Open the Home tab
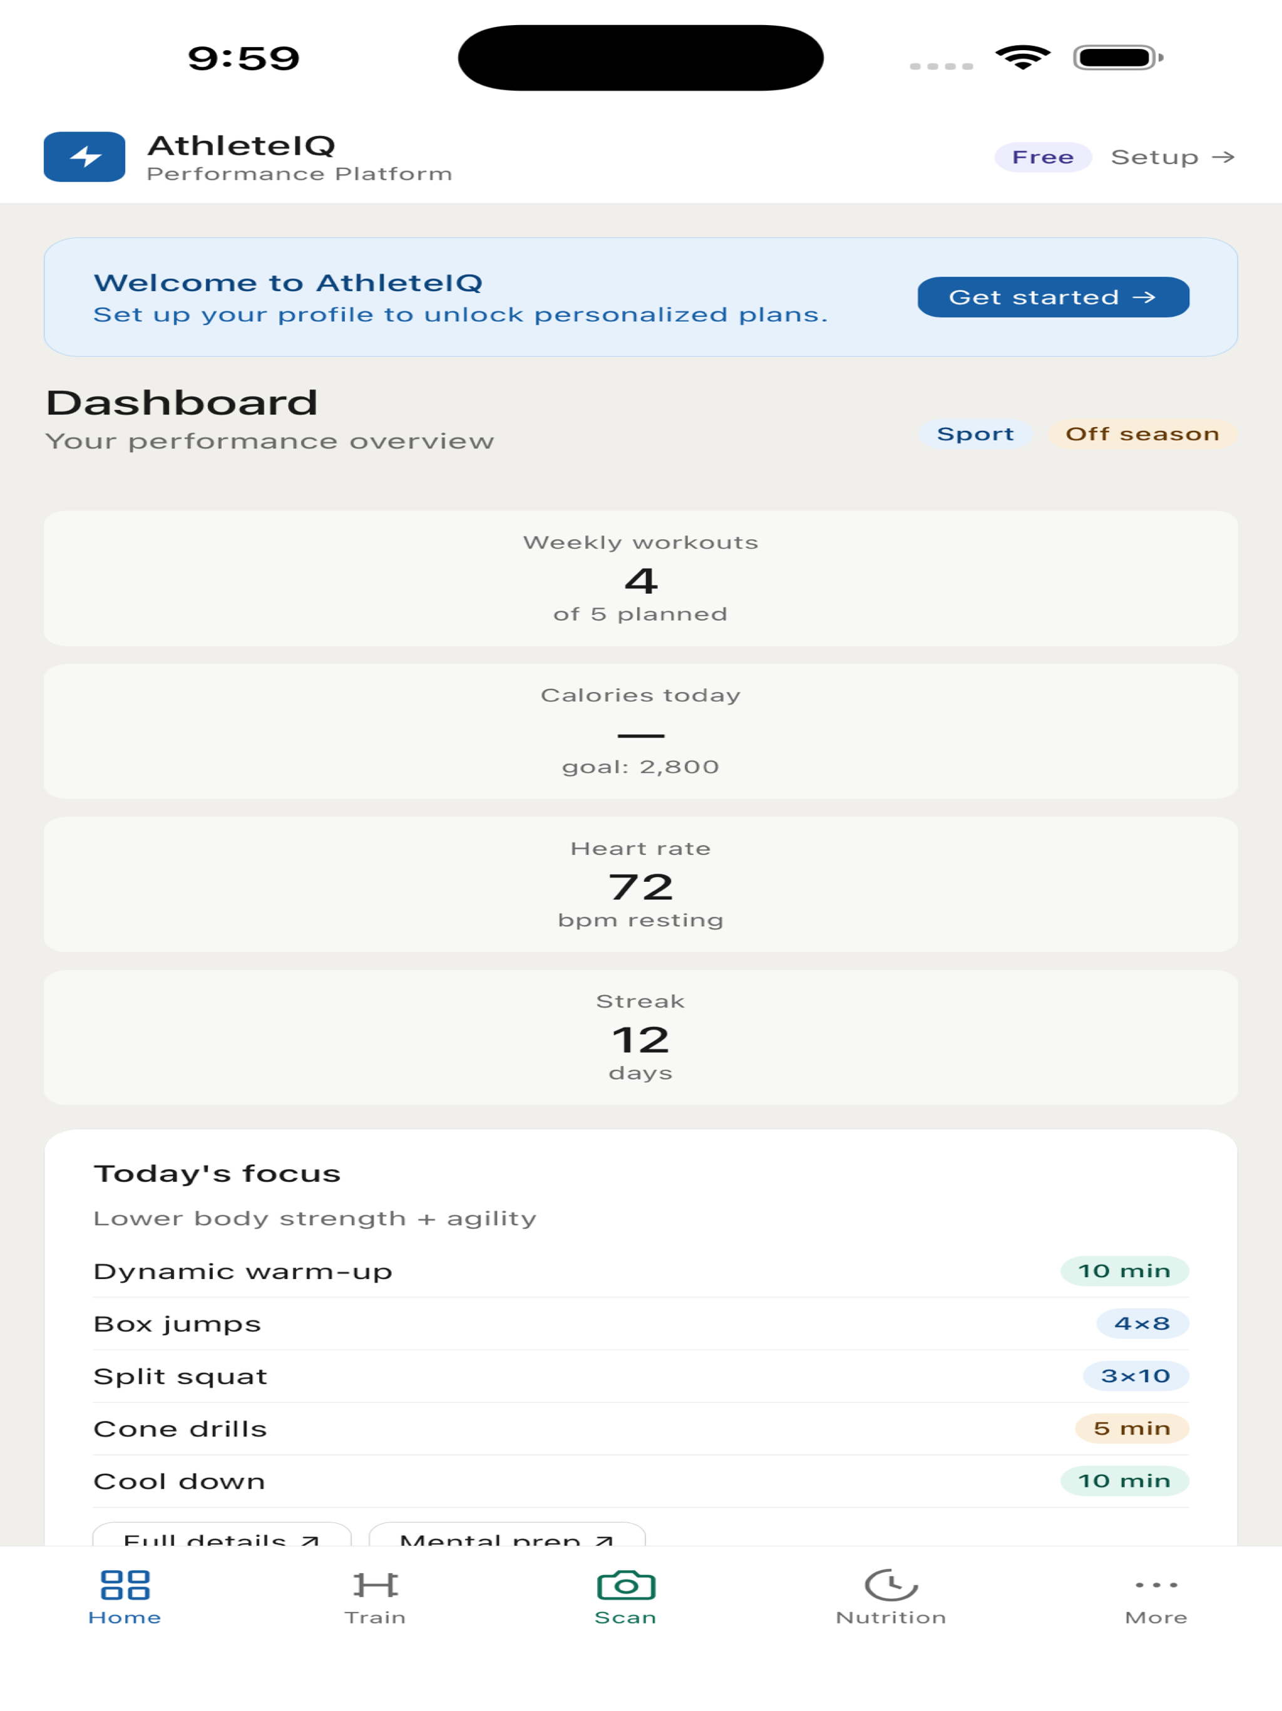This screenshot has height=1711, width=1282. click(x=125, y=1597)
